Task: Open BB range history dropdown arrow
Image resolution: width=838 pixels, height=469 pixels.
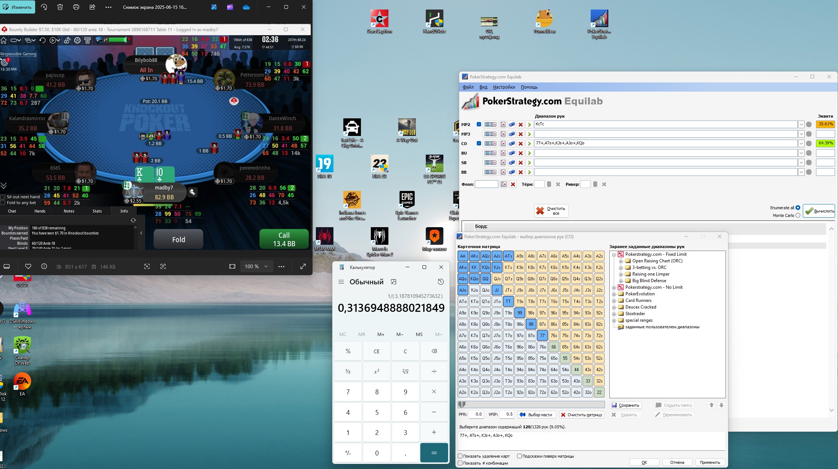Action: (801, 172)
